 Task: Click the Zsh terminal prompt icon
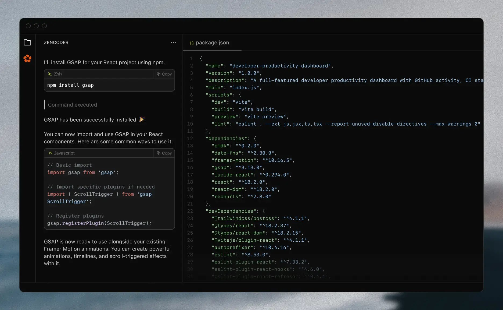(x=50, y=74)
